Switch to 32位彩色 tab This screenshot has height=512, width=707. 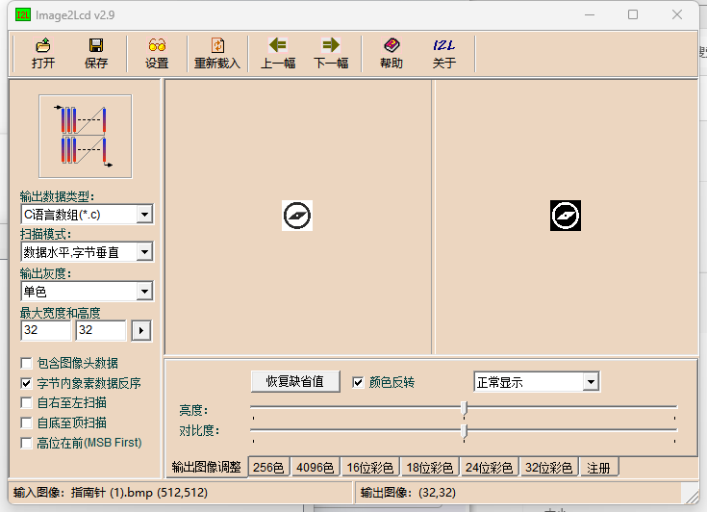coord(548,468)
